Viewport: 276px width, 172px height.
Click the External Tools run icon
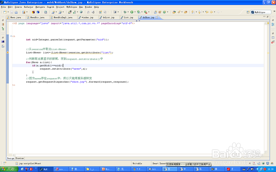click(145, 12)
